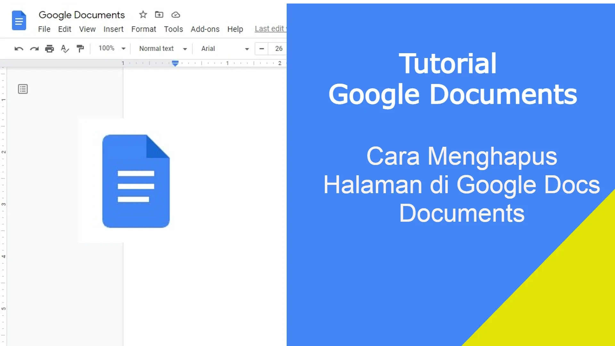Decrease font size with minus button
This screenshot has width=615, height=346.
click(x=262, y=49)
